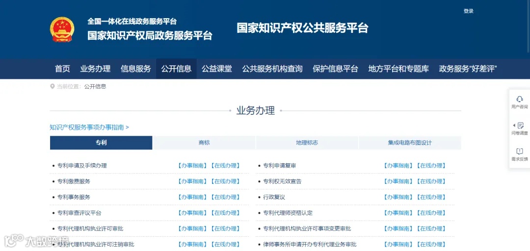Open 办事指南 for 专利缴费服务

coord(192,181)
